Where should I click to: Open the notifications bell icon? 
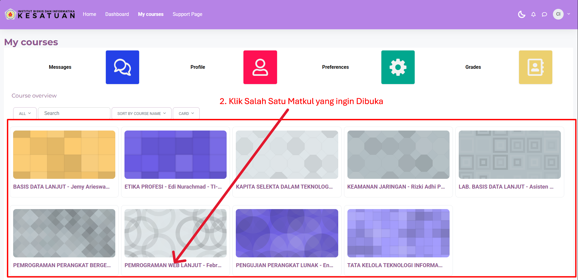533,14
